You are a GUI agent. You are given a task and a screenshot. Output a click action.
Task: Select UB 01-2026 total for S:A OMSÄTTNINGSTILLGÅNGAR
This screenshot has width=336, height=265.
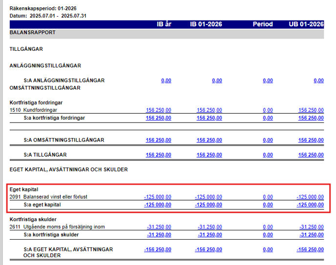(x=311, y=140)
